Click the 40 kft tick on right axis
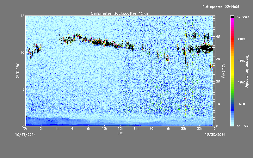 point(218,36)
